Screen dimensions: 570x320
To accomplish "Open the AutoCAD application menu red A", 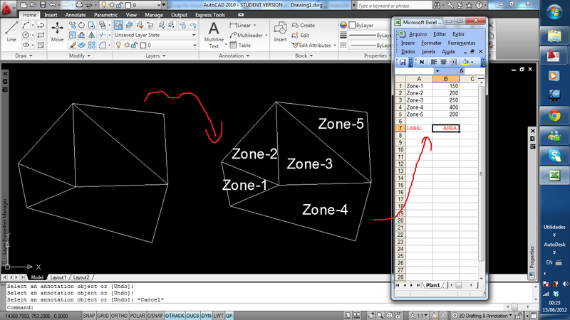I will tap(7, 8).
